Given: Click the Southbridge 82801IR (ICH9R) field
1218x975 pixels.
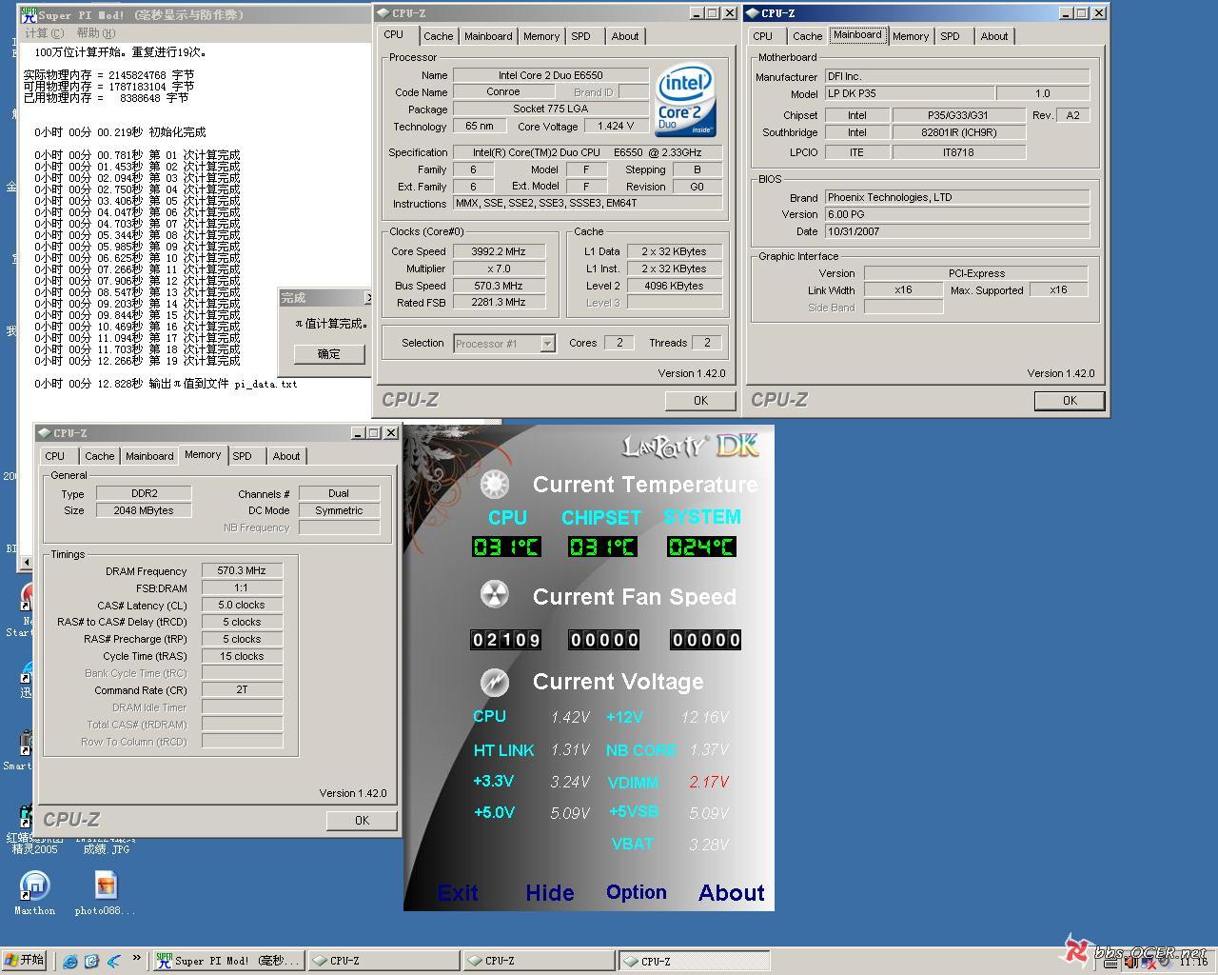Looking at the screenshot, I should click(959, 132).
